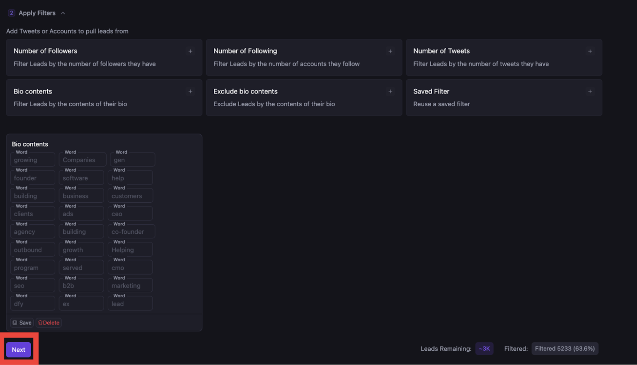Viewport: 637px width, 365px height.
Task: Click the plus icon on Number of Following
Action: (x=390, y=51)
